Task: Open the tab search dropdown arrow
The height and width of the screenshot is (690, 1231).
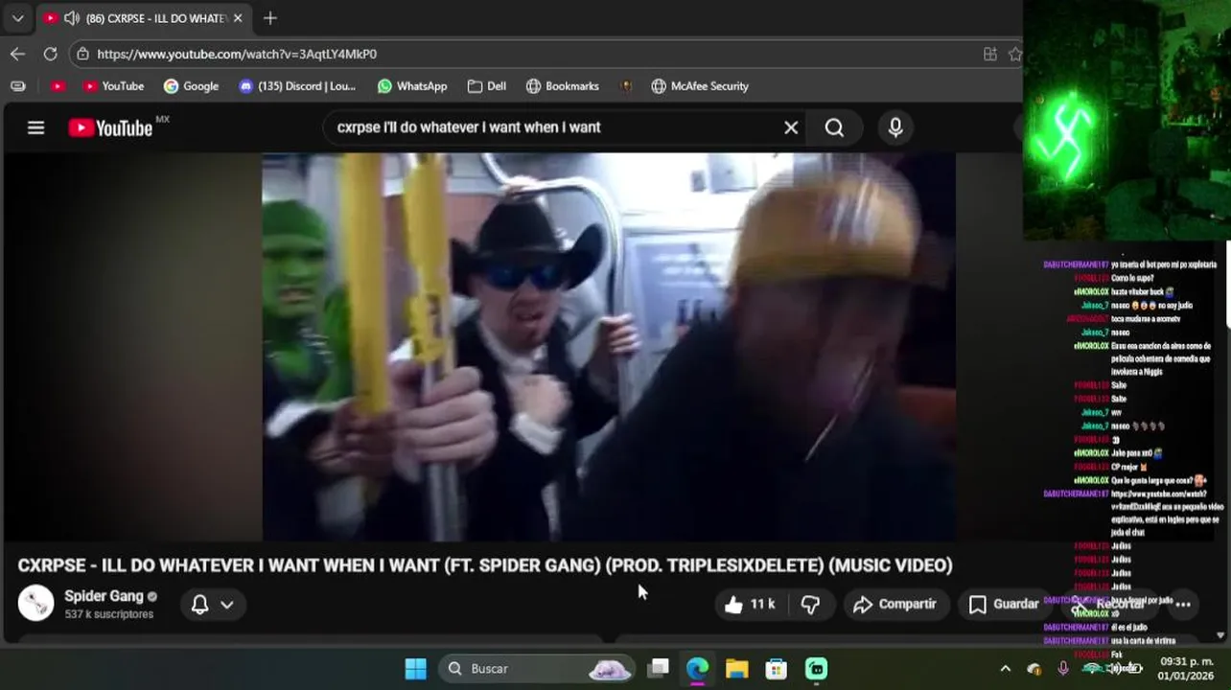Action: 17,18
